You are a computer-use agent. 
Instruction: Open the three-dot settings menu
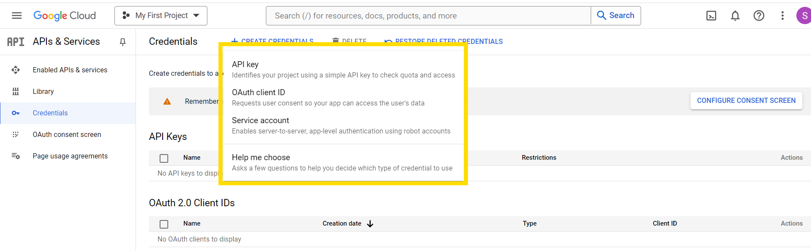click(x=783, y=16)
